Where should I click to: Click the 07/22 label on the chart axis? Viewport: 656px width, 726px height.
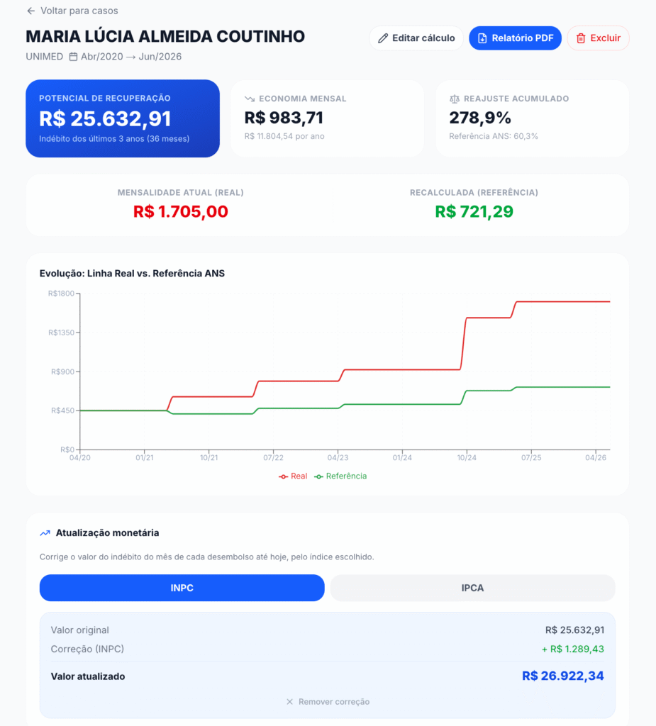pos(273,458)
